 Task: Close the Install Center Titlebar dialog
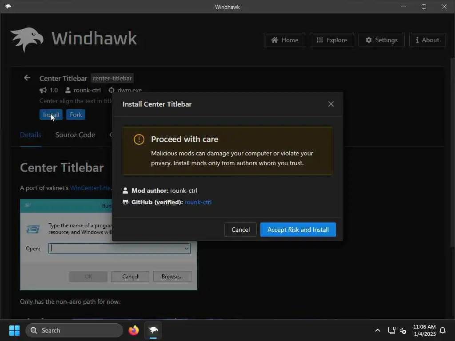pos(331,104)
